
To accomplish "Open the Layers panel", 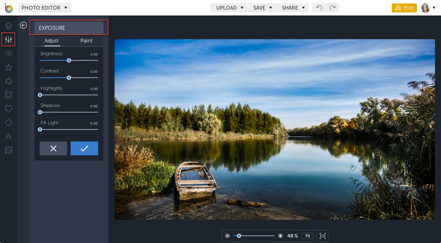I will coord(8,26).
